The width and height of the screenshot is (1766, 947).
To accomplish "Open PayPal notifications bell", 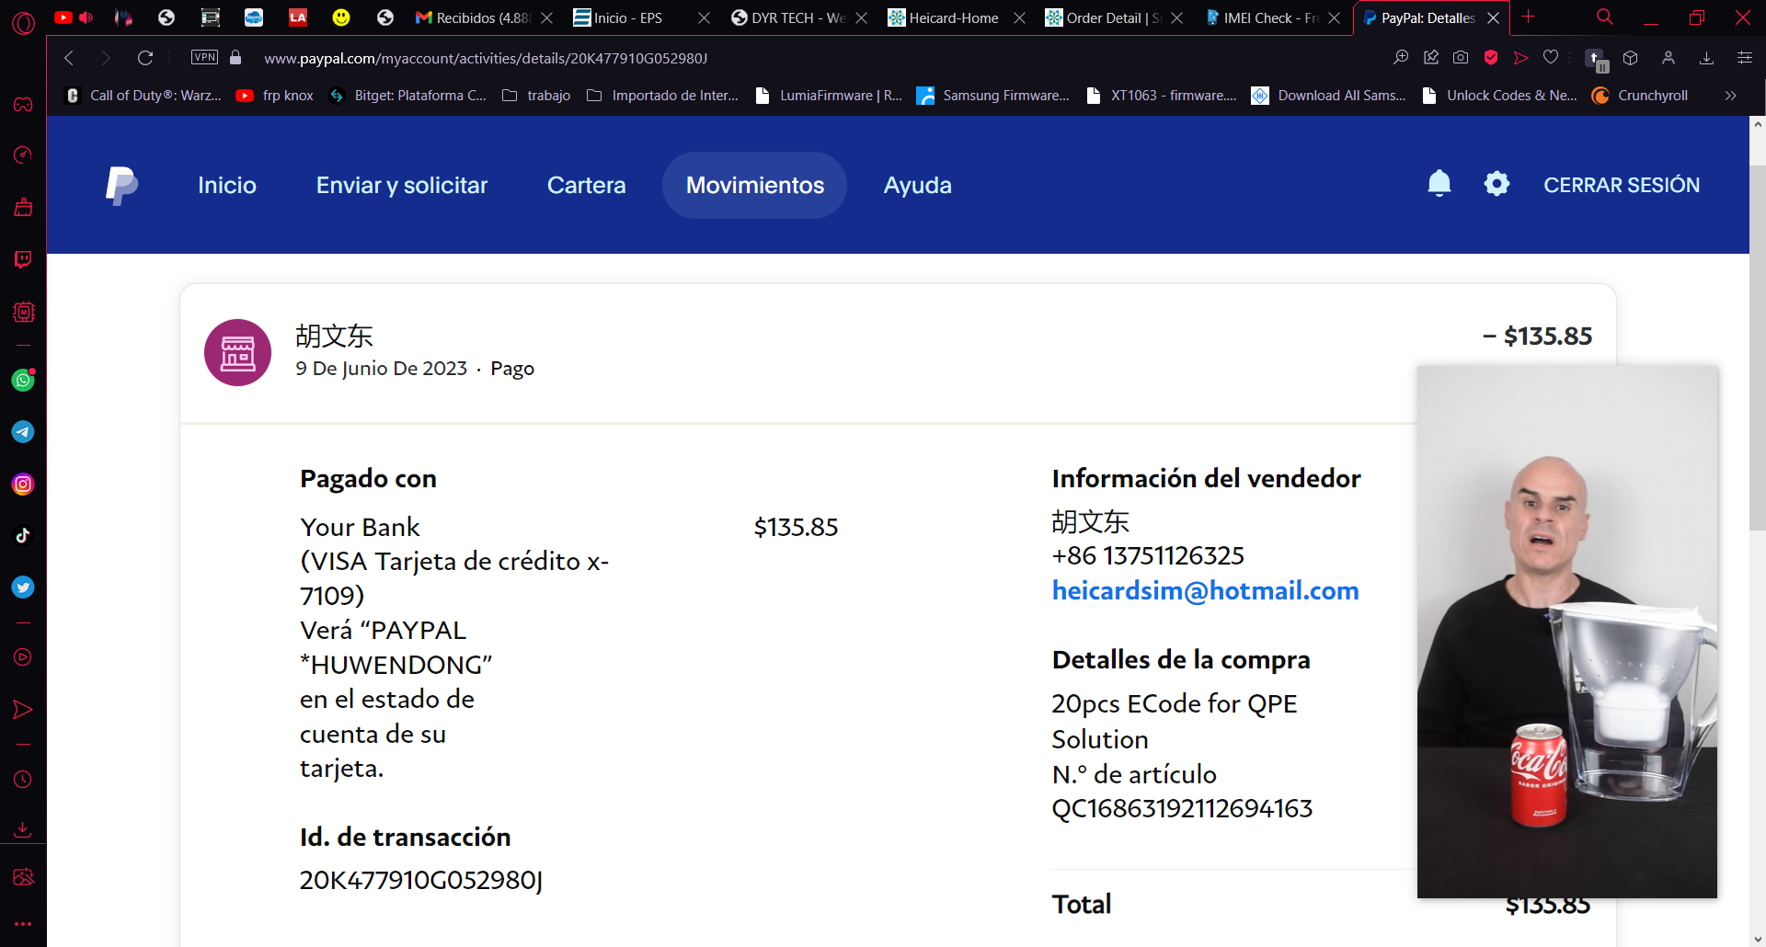I will [x=1439, y=184].
